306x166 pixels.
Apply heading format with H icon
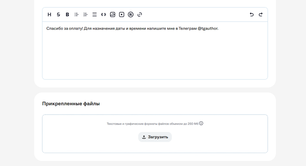[49, 14]
